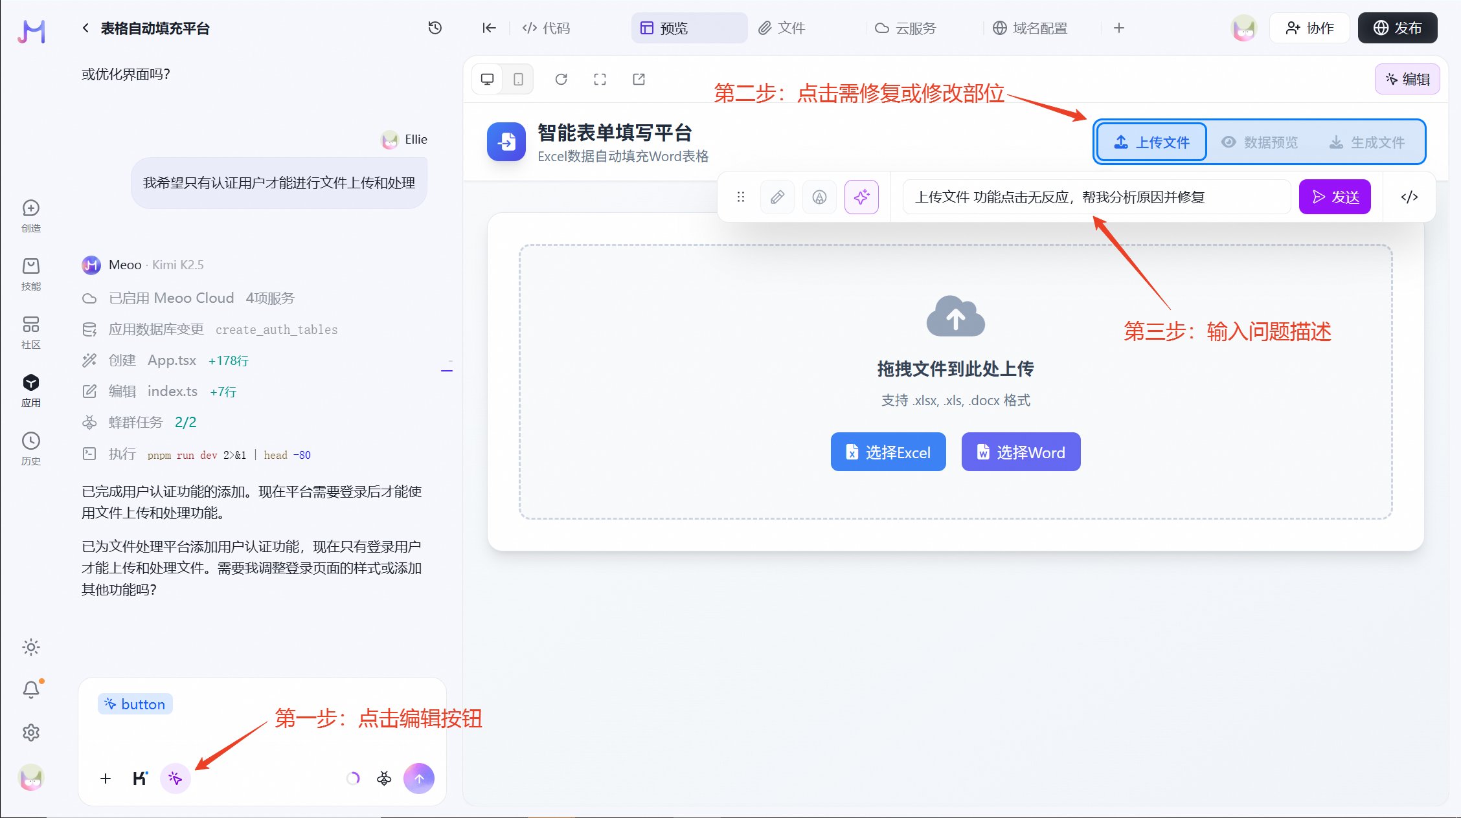Viewport: 1461px width, 818px height.
Task: Open 历史 in the left sidebar
Action: 31,449
